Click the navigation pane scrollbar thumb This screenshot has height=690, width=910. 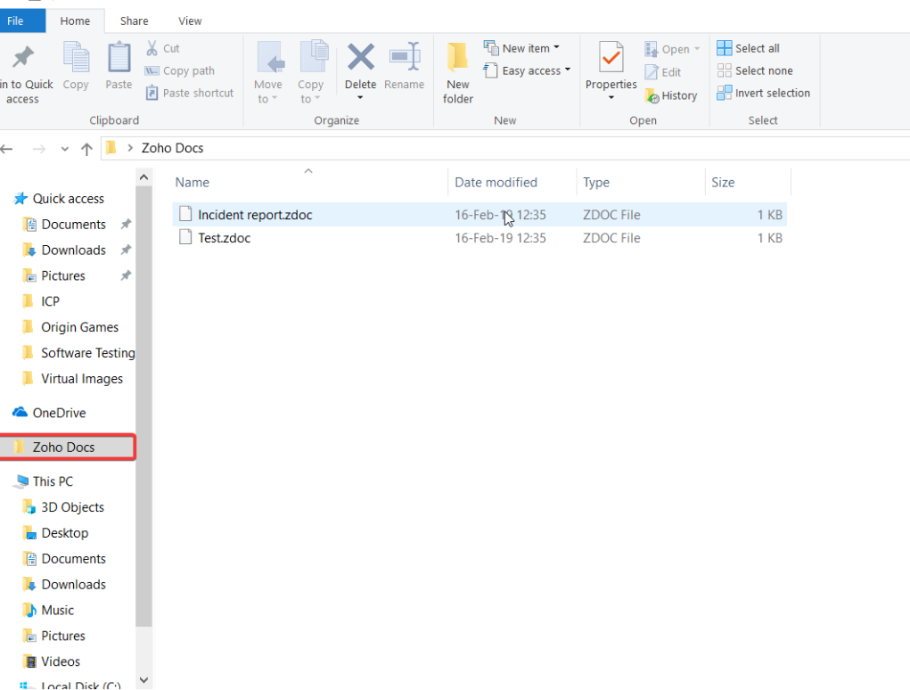click(143, 407)
